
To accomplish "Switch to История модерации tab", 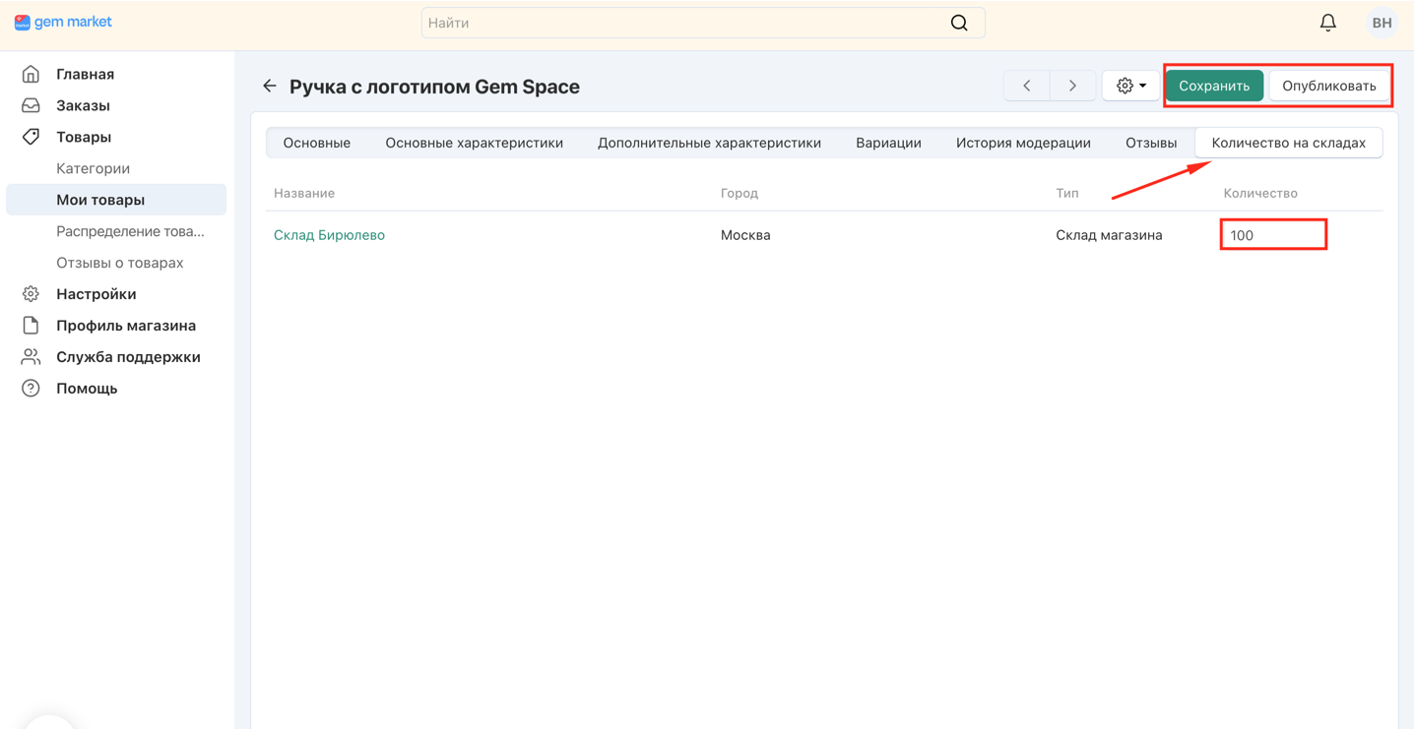I will [1023, 143].
